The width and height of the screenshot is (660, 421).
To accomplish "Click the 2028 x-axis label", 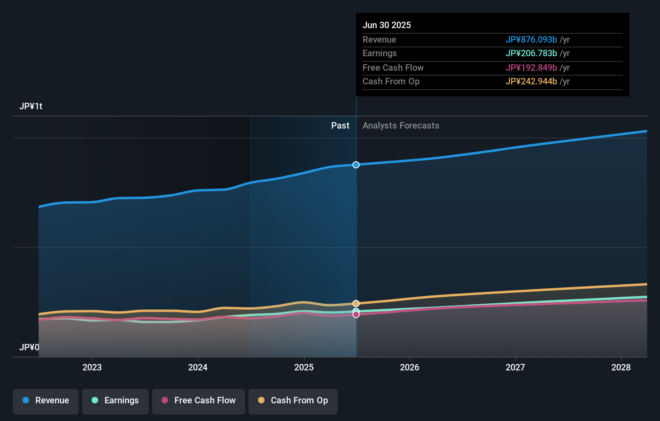I will [621, 367].
